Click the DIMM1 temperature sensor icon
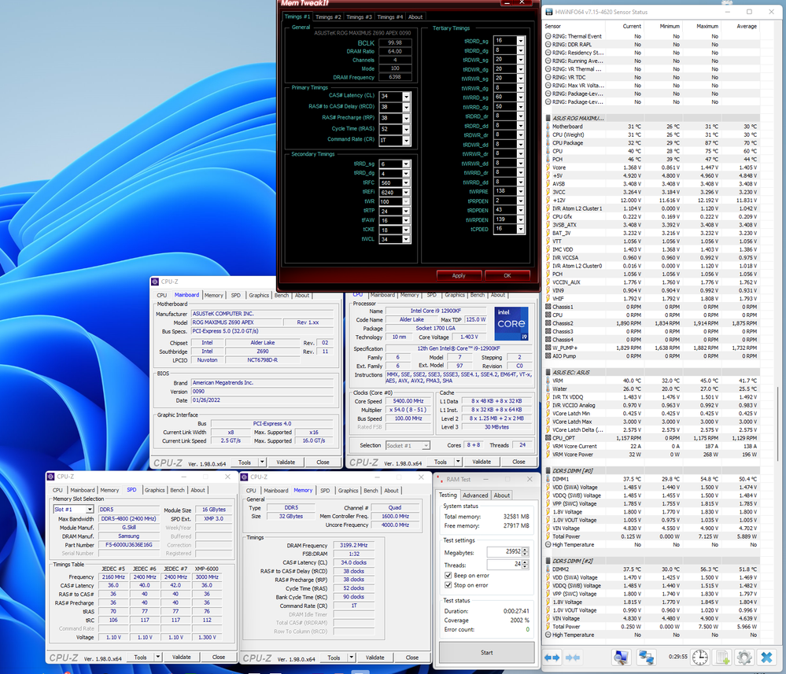Viewport: 786px width, 674px height. (548, 479)
